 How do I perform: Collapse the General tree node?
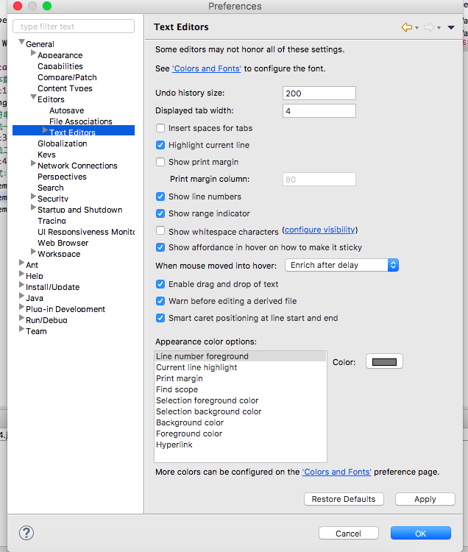coord(22,42)
